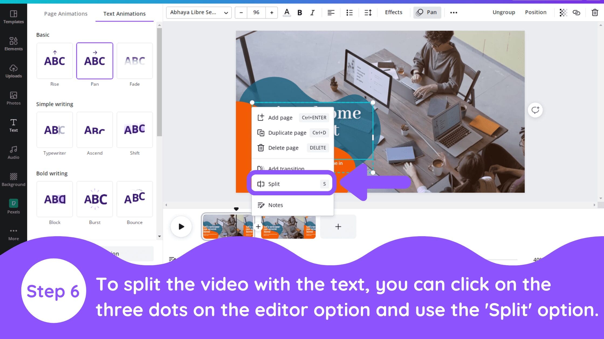
Task: Open the font family dropdown selector
Action: (199, 12)
